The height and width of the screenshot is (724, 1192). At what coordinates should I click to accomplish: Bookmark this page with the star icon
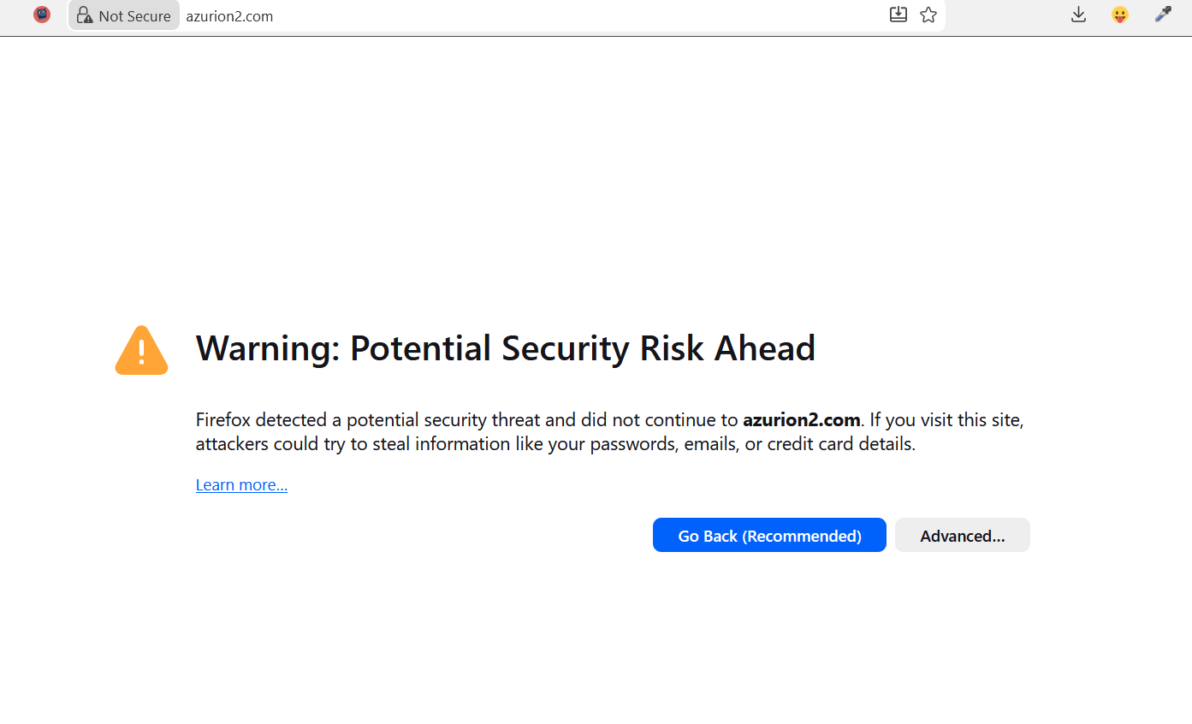click(x=928, y=15)
